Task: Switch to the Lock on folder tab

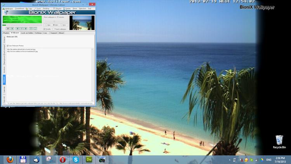Action: click(x=27, y=33)
